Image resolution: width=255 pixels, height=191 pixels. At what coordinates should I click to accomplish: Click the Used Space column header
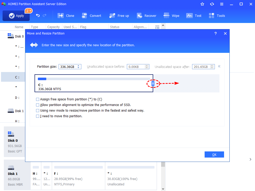(70, 27)
